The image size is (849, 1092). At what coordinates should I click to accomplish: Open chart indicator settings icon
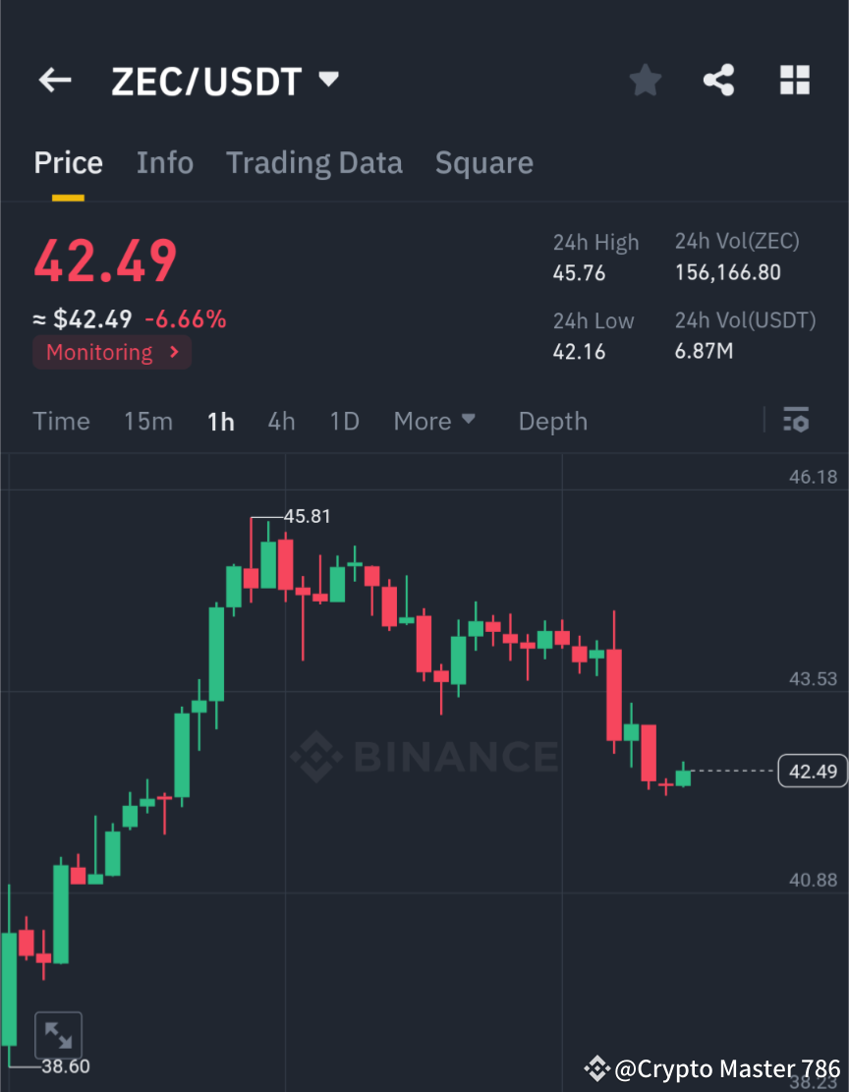point(796,421)
